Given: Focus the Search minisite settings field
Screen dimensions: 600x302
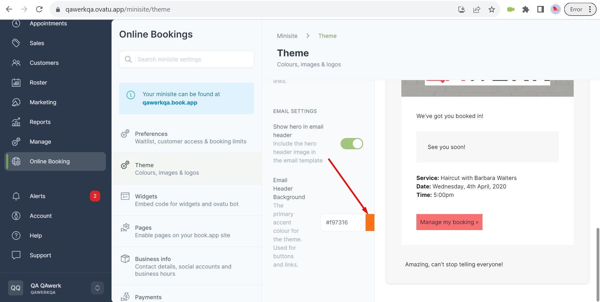Looking at the screenshot, I should [186, 59].
